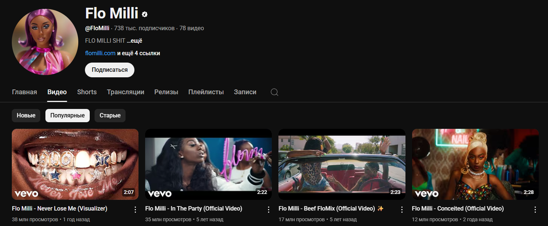
Task: Open three-dot menu for Conceited video
Action: (x=535, y=209)
